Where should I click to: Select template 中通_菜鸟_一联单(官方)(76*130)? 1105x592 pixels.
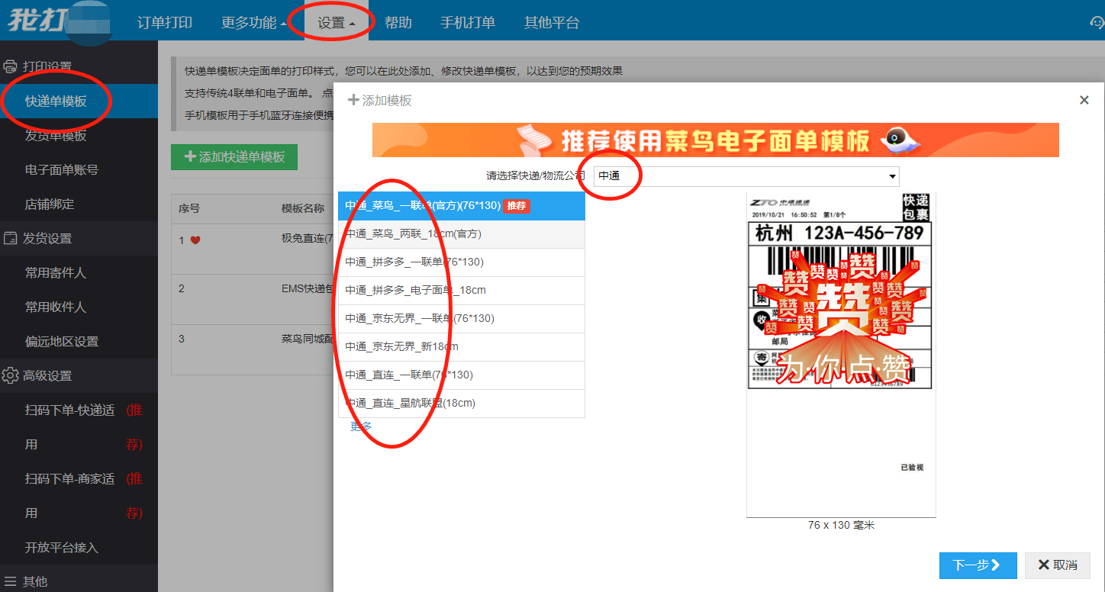click(462, 206)
